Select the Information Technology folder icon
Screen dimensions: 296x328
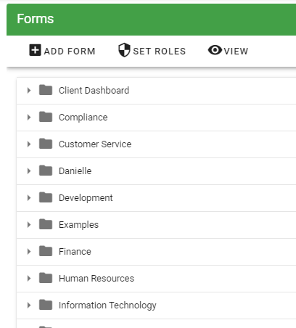click(x=46, y=305)
